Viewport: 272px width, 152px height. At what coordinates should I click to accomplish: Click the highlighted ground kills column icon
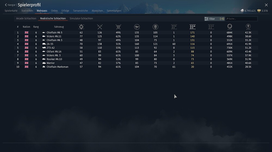(192, 27)
